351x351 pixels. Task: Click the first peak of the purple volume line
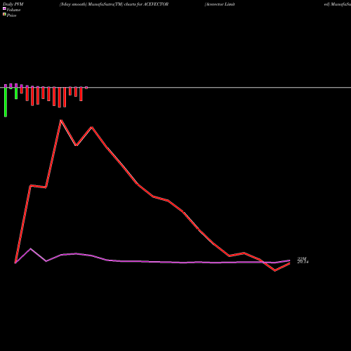coord(30,249)
